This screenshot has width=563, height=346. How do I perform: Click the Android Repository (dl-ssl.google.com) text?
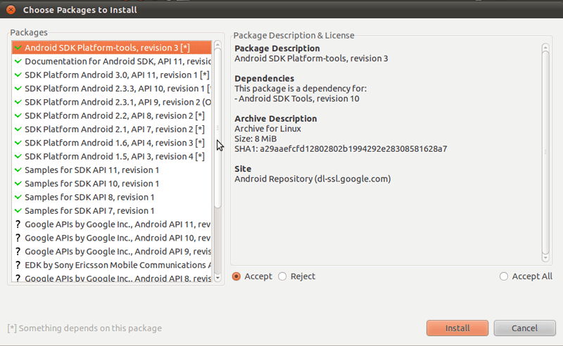312,179
